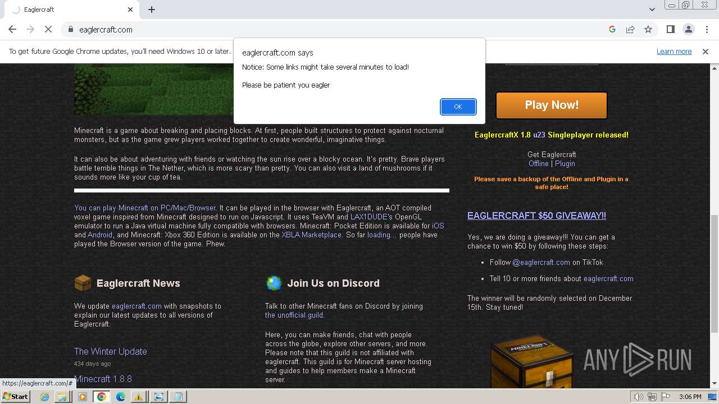Image resolution: width=719 pixels, height=404 pixels.
Task: Open the Windows Start button
Action: coord(15,396)
